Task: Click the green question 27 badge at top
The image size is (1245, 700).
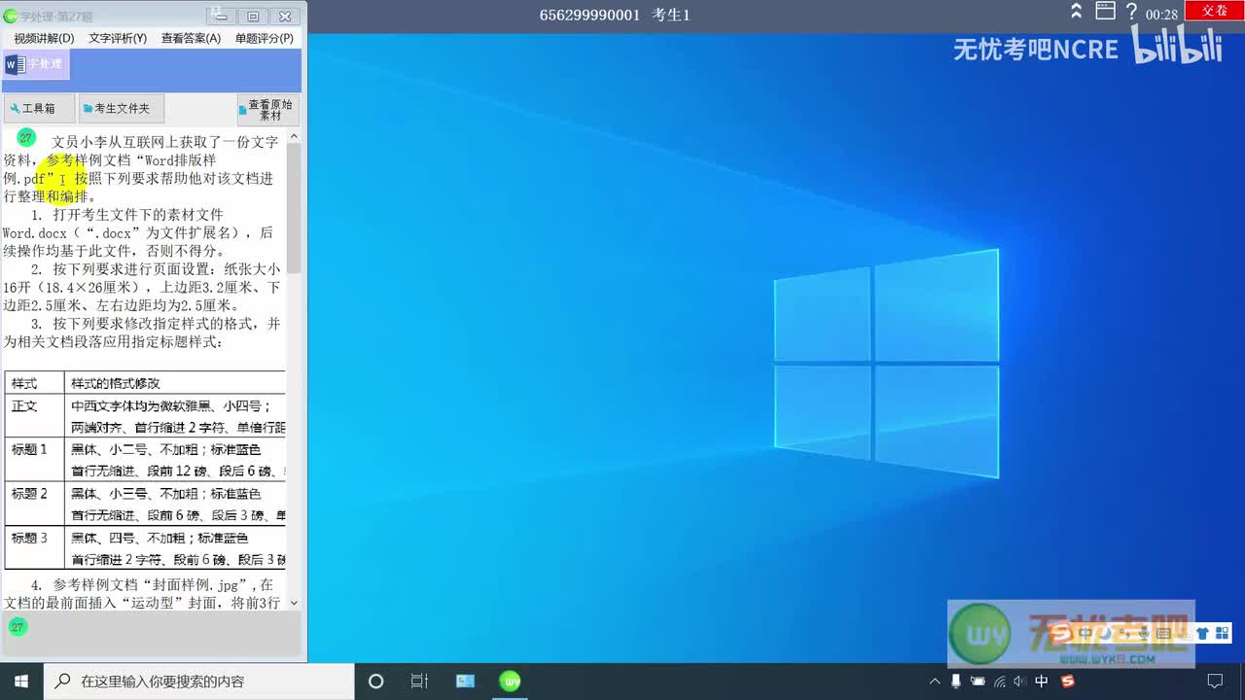Action: tap(26, 138)
